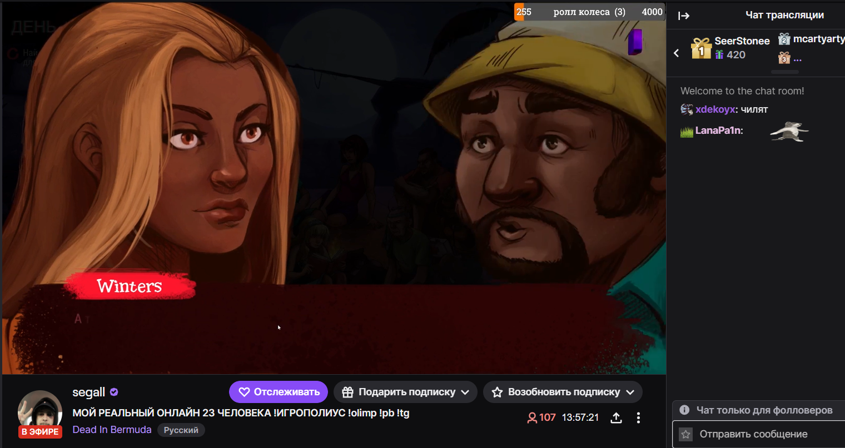Click xdekoyx's chat badge icon
Screen dimensions: 845x448
pyautogui.click(x=687, y=109)
